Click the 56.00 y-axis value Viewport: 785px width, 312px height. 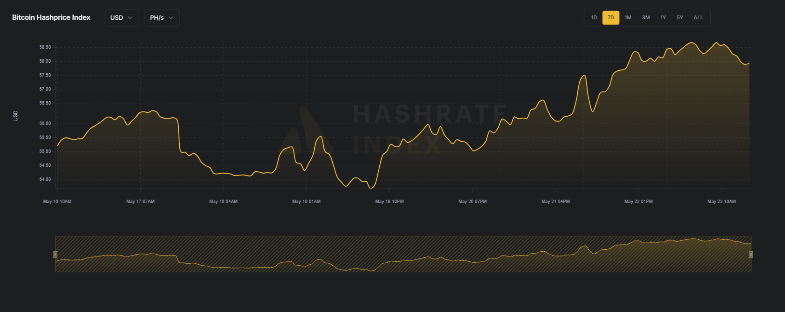click(x=45, y=123)
